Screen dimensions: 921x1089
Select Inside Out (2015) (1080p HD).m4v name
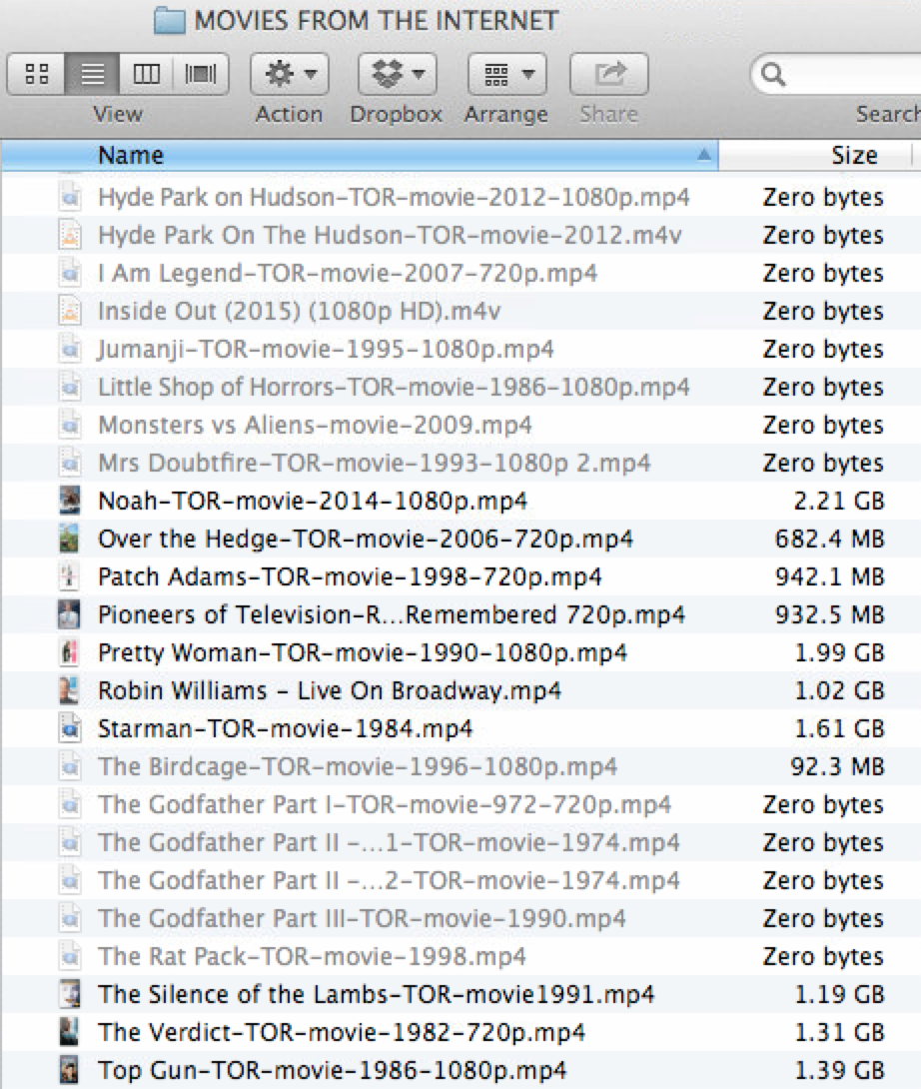point(300,311)
